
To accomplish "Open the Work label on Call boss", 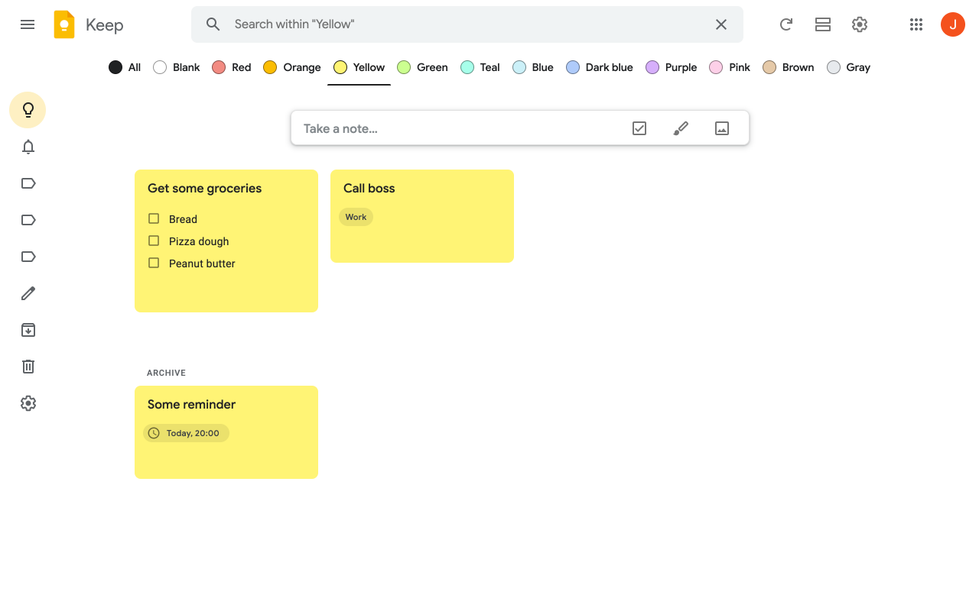I will (x=356, y=216).
